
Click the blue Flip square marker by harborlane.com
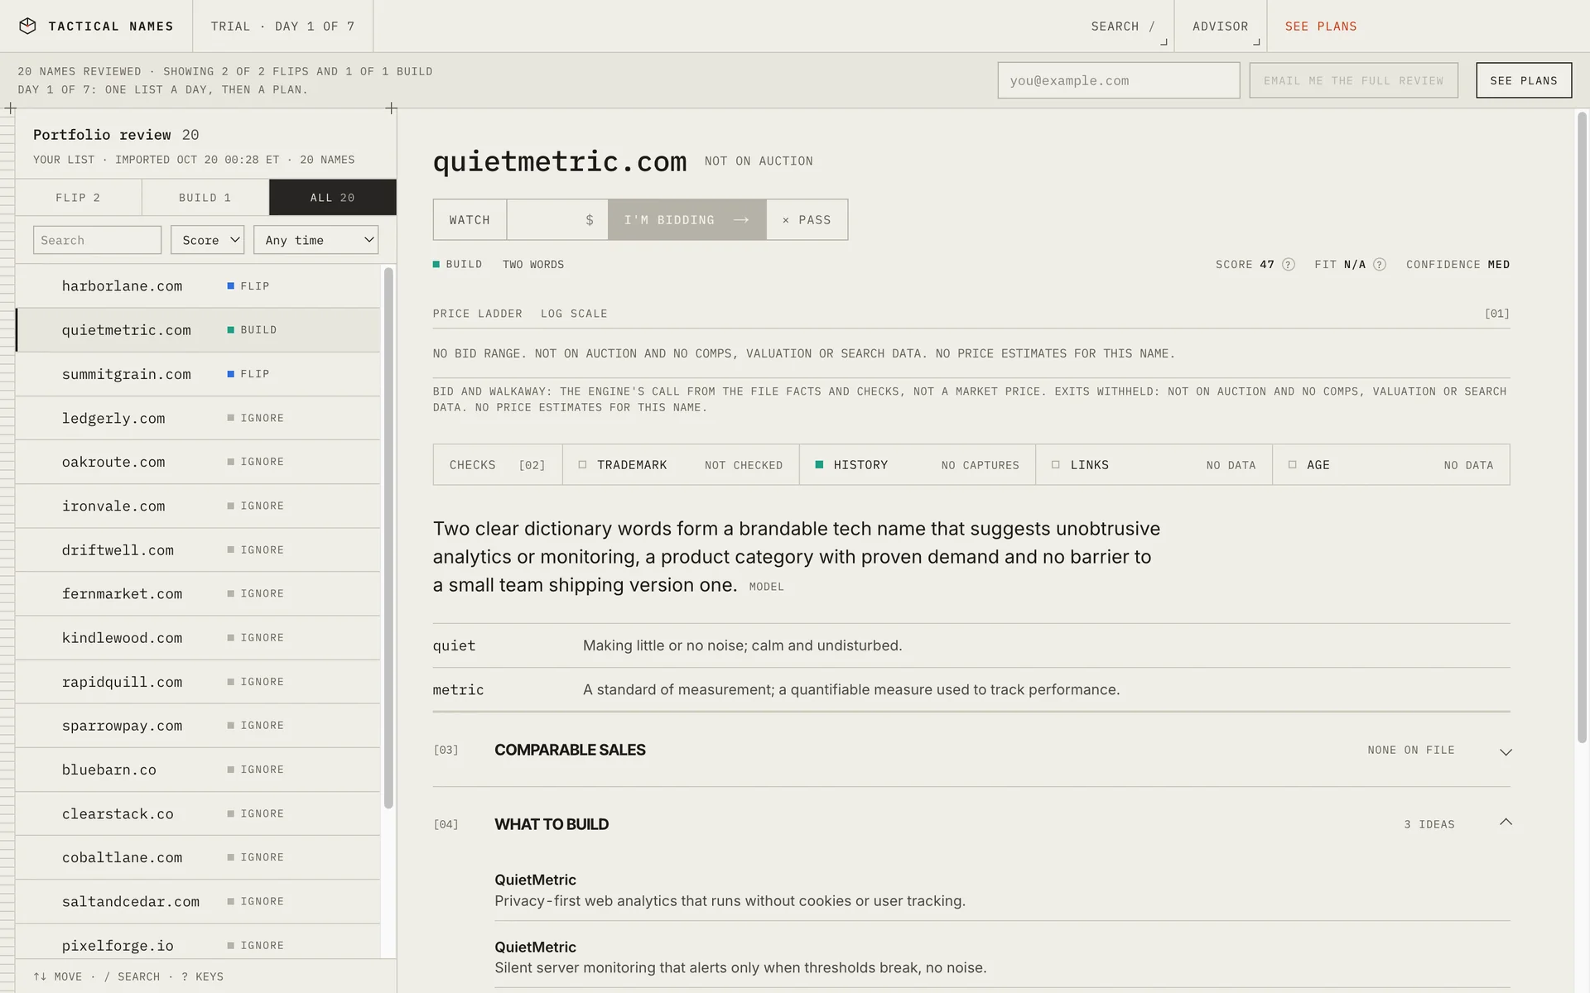coord(231,286)
